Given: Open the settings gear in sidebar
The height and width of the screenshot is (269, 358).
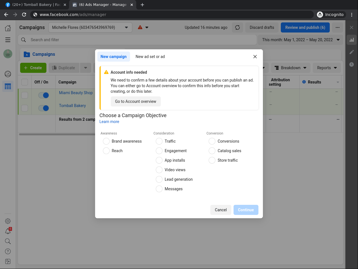Looking at the screenshot, I should point(8,221).
